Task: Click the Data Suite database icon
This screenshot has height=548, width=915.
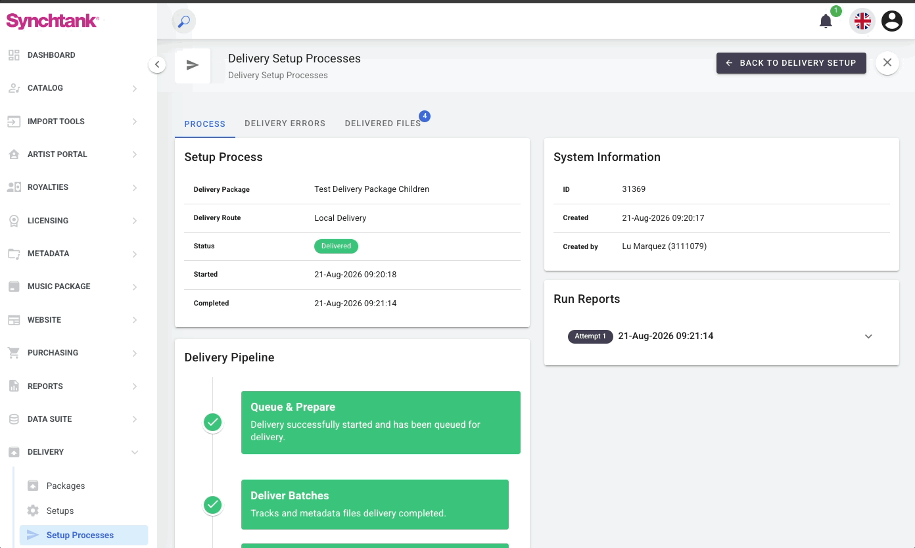Action: tap(14, 419)
